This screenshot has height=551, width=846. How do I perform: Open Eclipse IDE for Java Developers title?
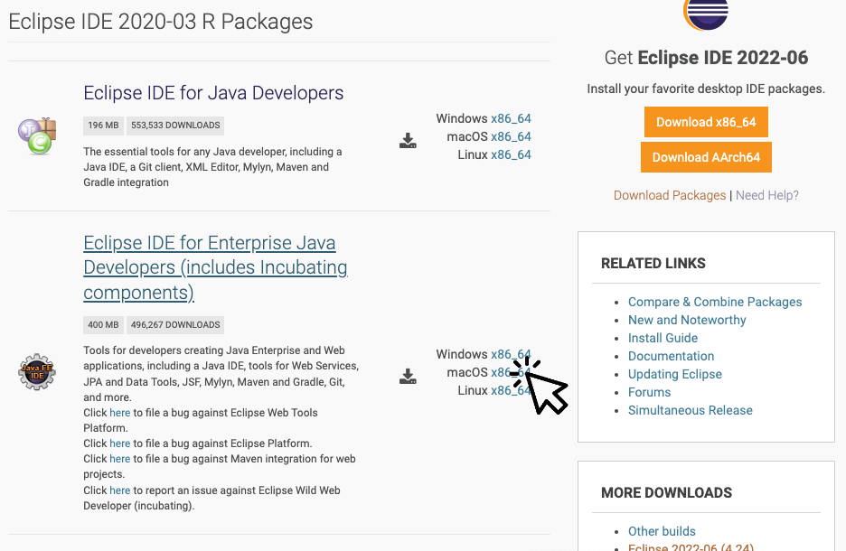pyautogui.click(x=213, y=93)
